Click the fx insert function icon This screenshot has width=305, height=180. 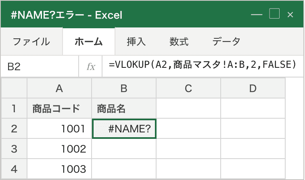91,66
